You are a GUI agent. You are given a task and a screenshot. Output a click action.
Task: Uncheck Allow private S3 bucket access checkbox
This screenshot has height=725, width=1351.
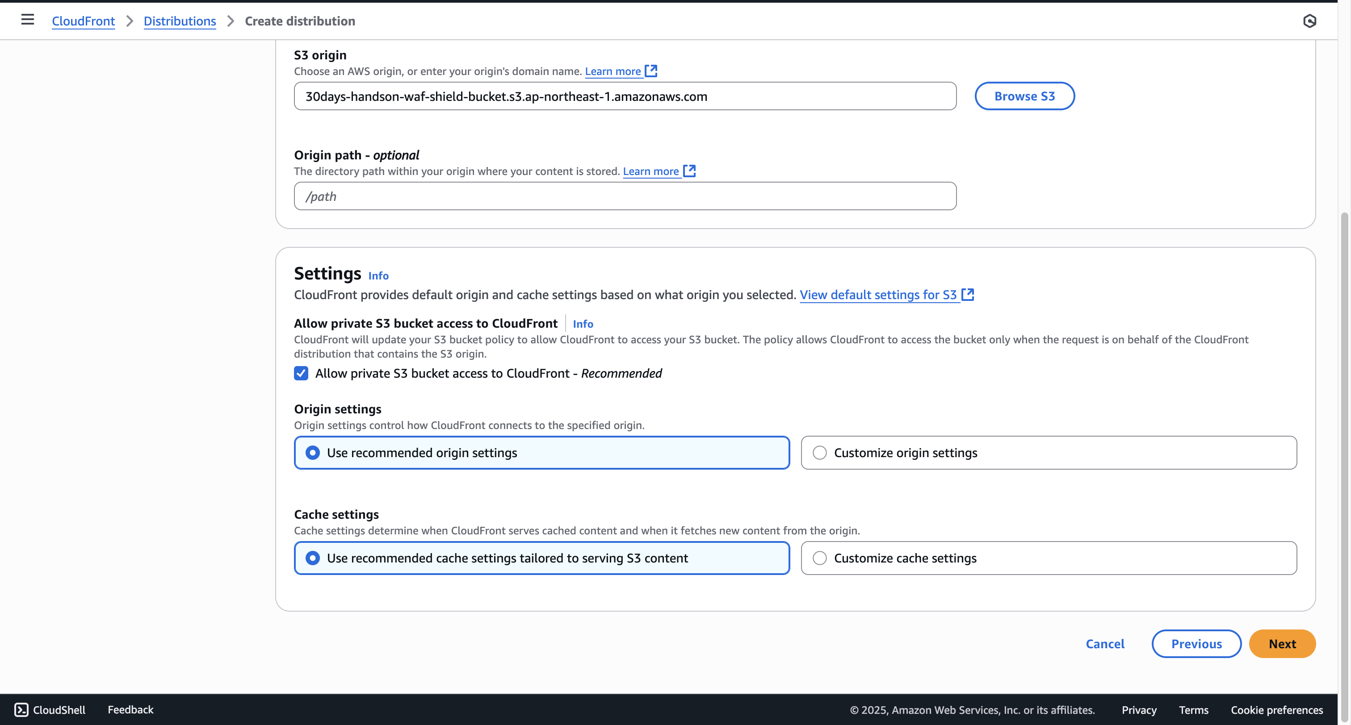301,373
